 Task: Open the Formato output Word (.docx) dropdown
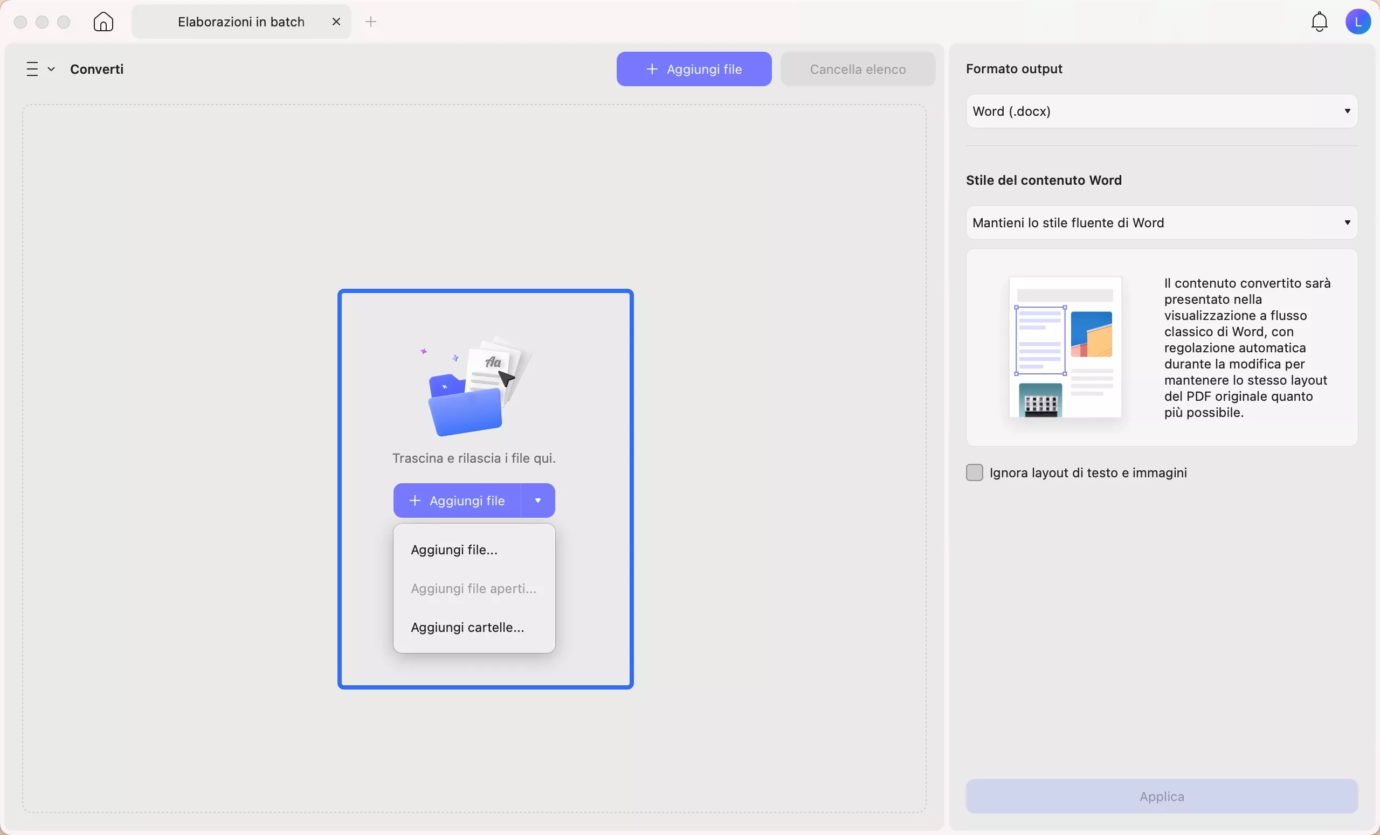(x=1161, y=111)
